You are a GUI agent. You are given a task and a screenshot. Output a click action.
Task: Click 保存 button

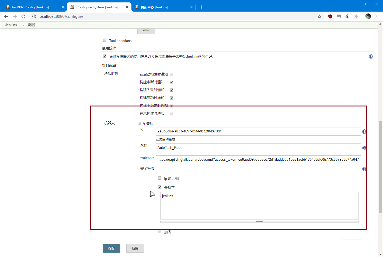[x=112, y=248]
